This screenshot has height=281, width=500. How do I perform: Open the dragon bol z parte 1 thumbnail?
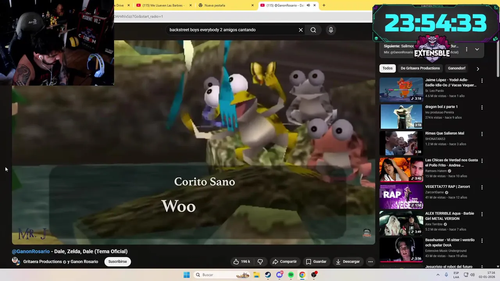[401, 116]
